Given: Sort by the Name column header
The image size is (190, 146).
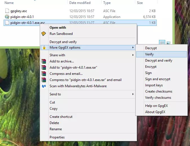Looking at the screenshot, I should tap(9, 3).
